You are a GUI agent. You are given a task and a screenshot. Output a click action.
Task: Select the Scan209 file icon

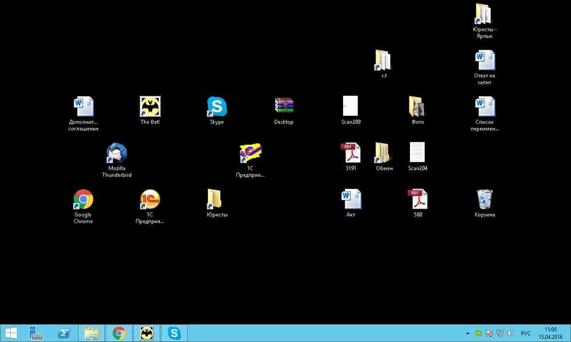pyautogui.click(x=351, y=107)
